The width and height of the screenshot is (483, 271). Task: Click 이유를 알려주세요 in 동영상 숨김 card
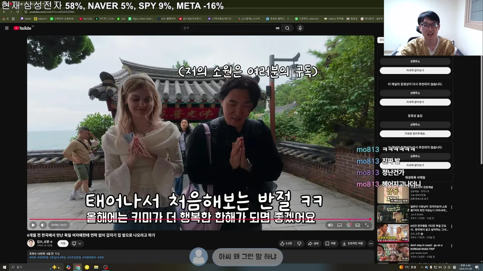(x=415, y=134)
